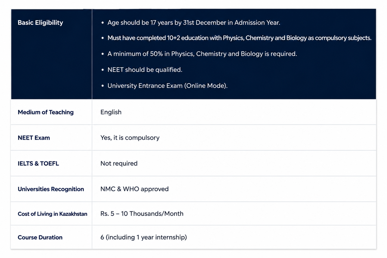Image resolution: width=387 pixels, height=258 pixels.
Task: Select the IELTS & TOEFL label
Action: [38, 163]
